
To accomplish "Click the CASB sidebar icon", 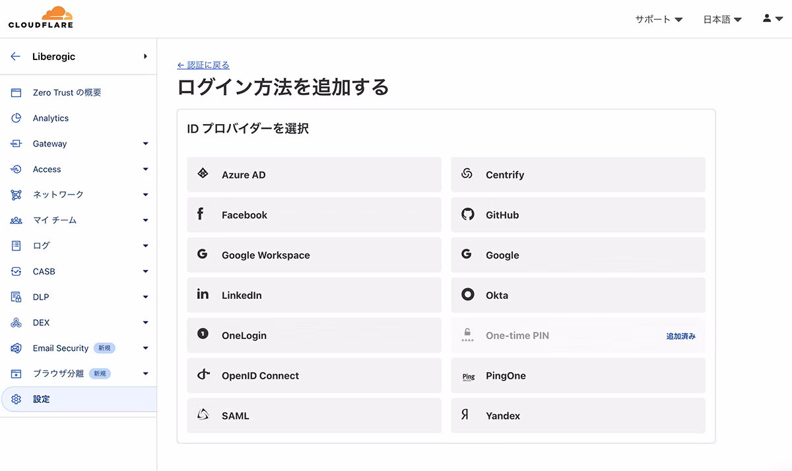I will 16,271.
